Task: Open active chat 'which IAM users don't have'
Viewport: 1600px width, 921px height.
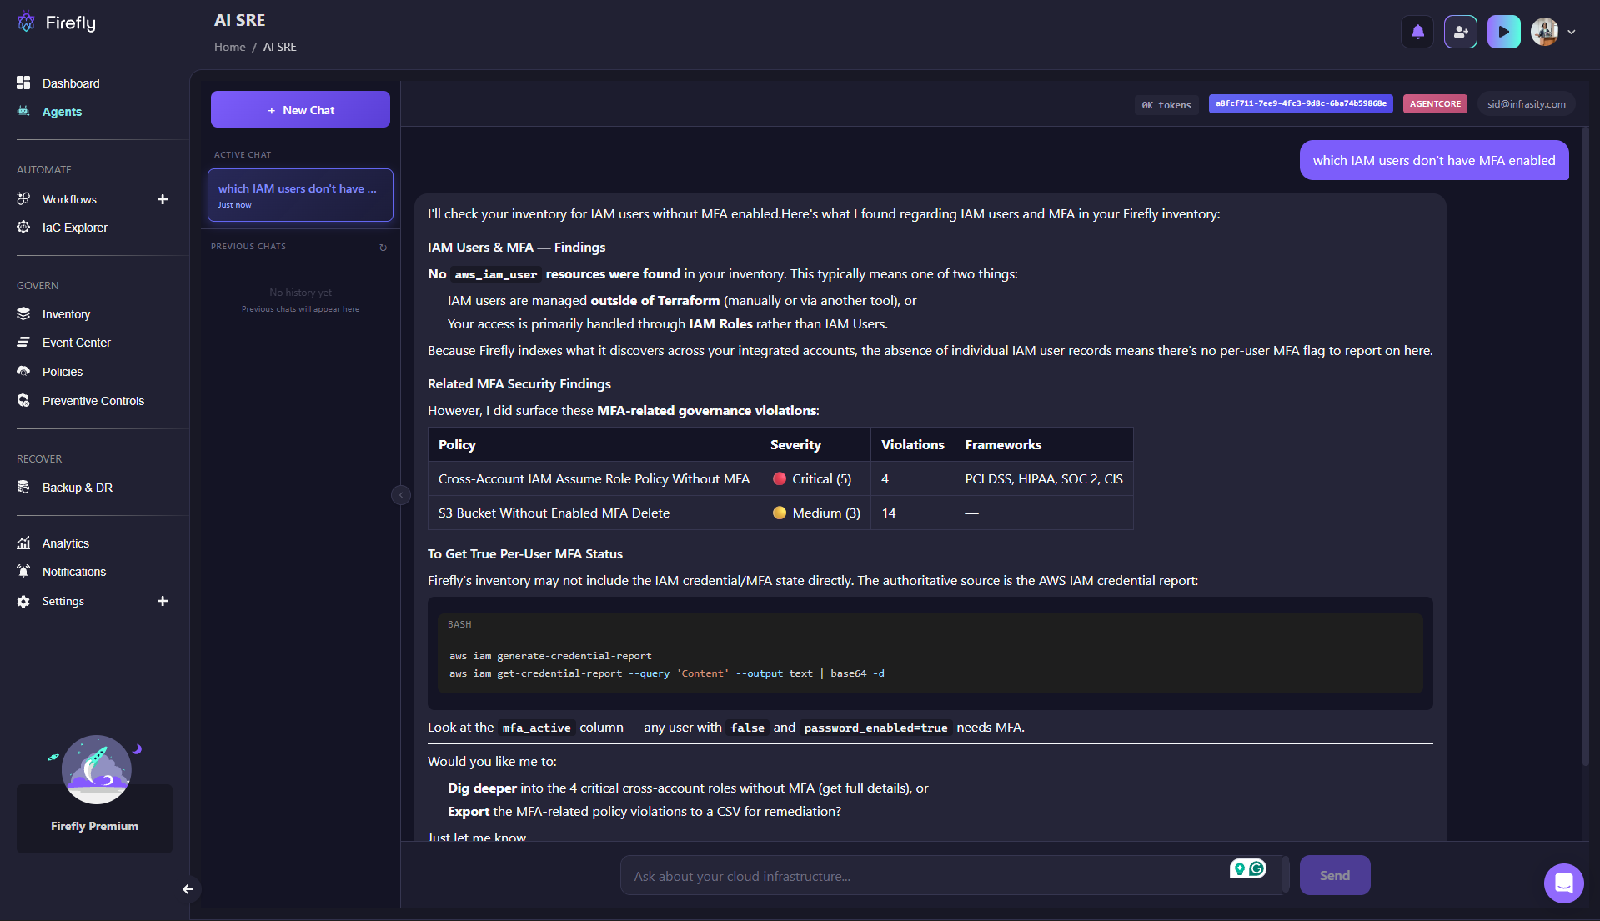Action: coord(300,195)
